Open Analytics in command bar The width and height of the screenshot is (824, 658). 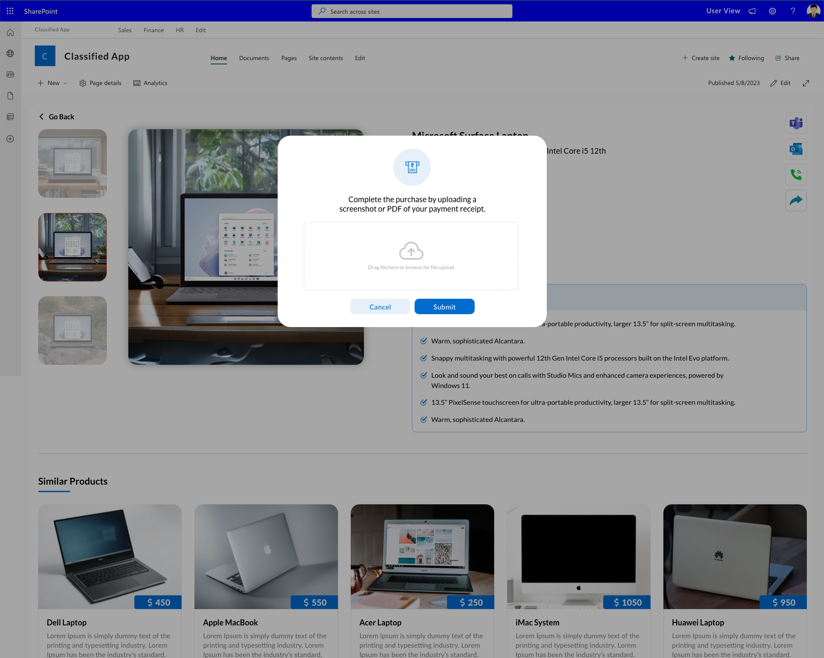click(150, 83)
